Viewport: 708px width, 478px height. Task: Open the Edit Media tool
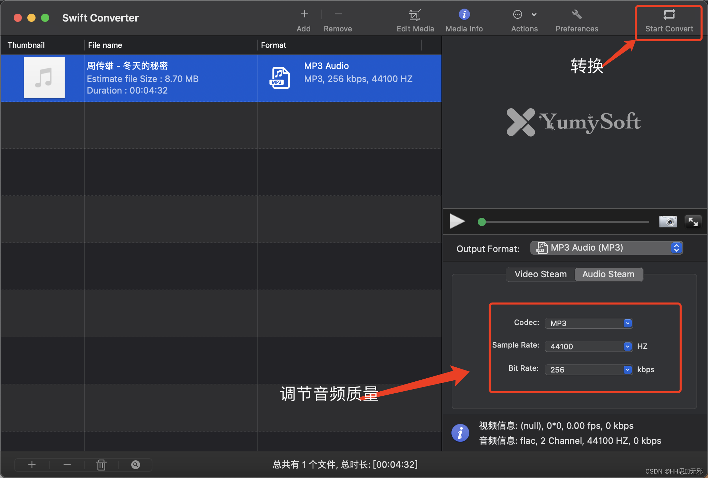[414, 15]
